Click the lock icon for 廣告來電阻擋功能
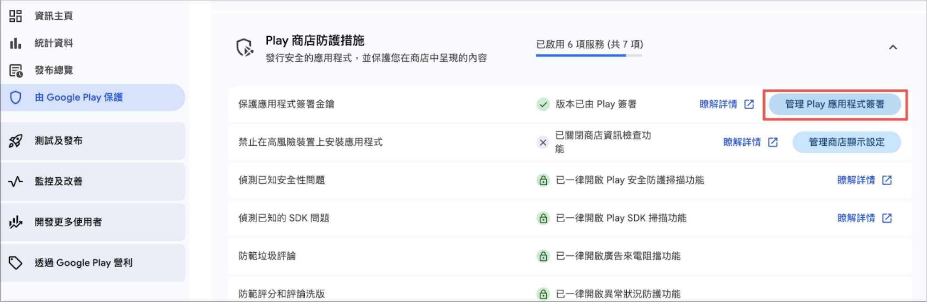Image resolution: width=927 pixels, height=302 pixels. coord(543,256)
